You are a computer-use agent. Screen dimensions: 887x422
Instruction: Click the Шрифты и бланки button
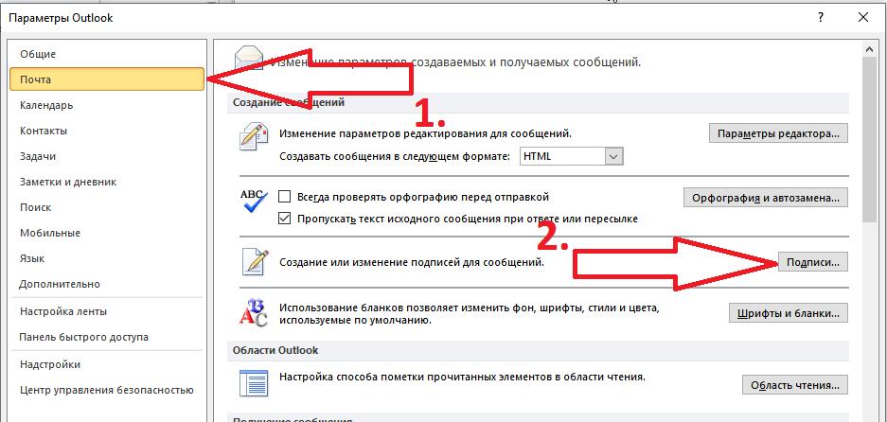pyautogui.click(x=788, y=313)
